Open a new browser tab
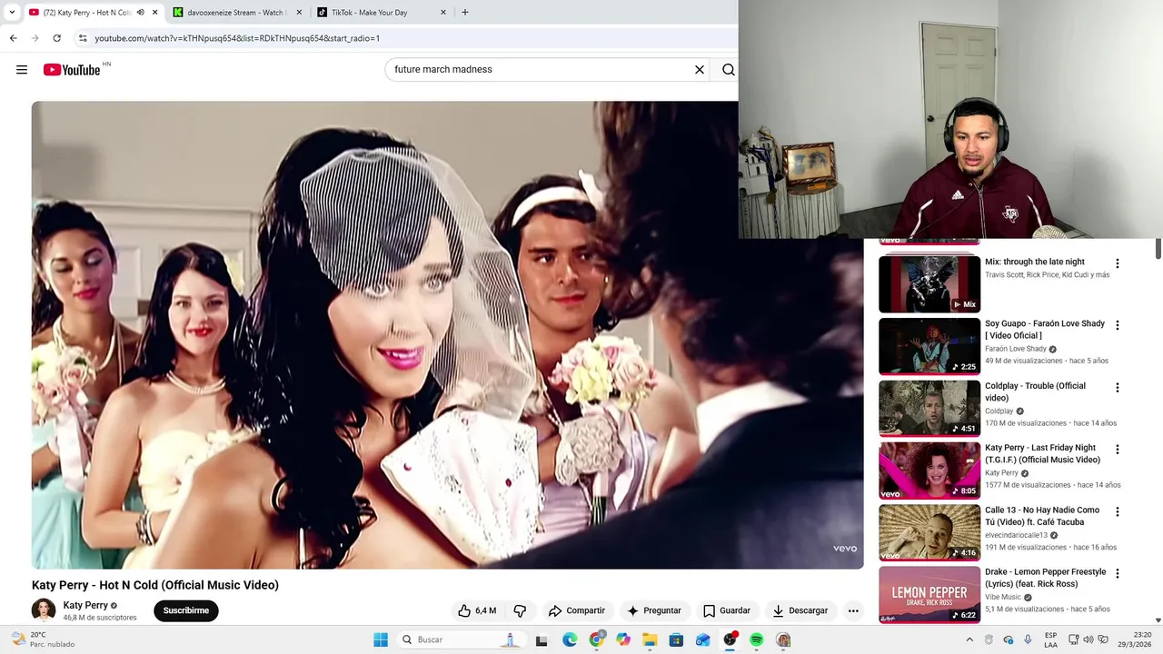The height and width of the screenshot is (654, 1163). pos(465,13)
